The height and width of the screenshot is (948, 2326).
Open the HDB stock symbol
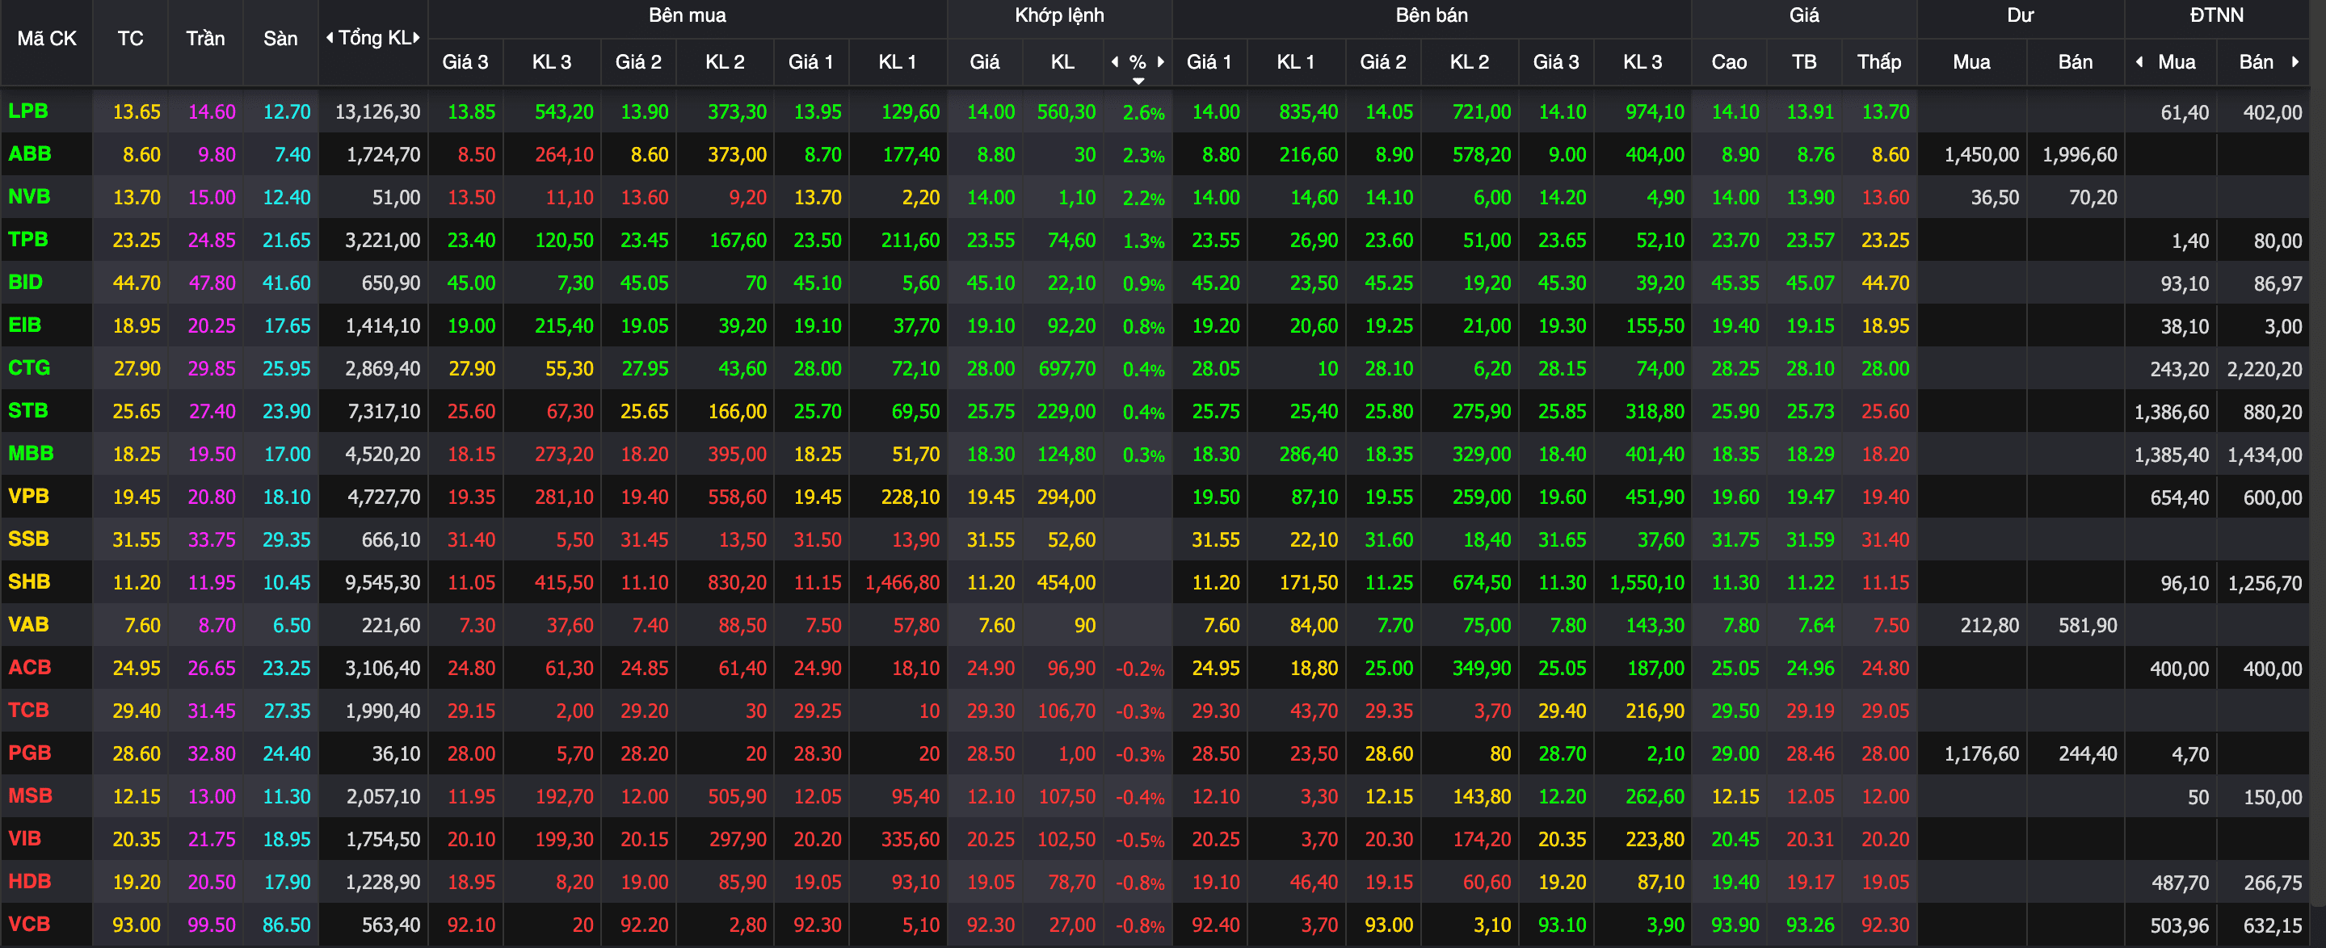click(30, 881)
